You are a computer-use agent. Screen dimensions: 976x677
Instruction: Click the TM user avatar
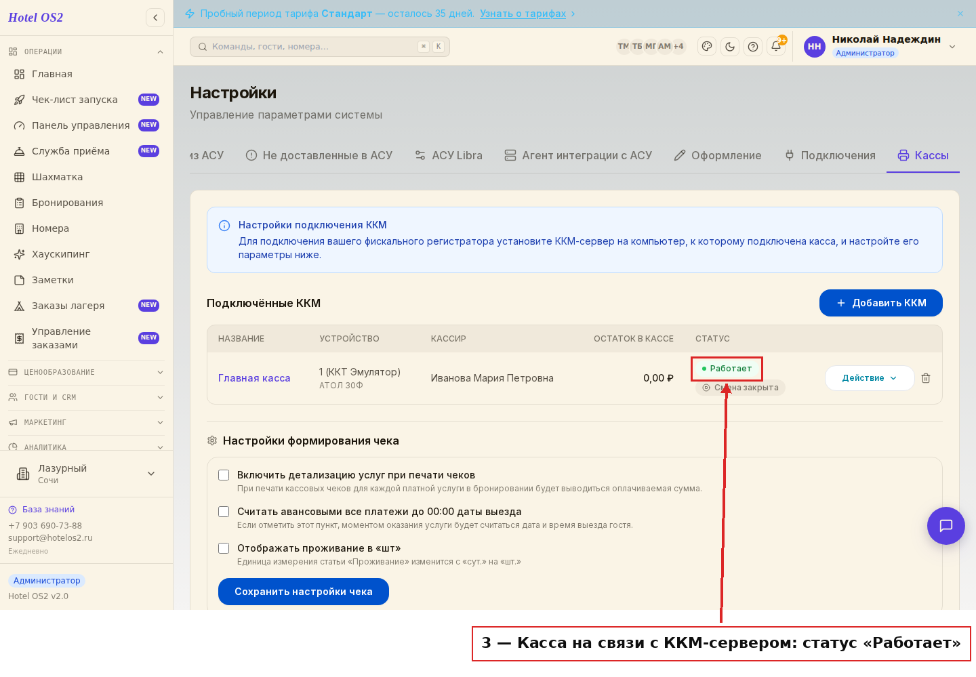tap(624, 47)
